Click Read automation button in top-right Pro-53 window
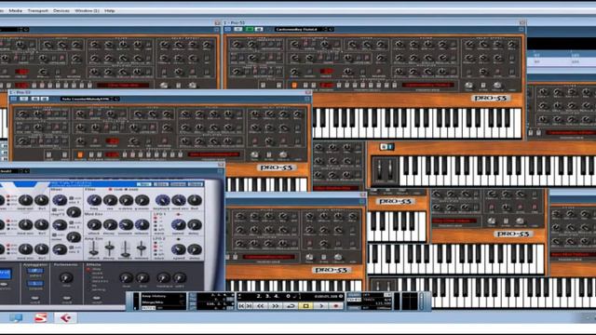This screenshot has width=596, height=335. point(238,29)
